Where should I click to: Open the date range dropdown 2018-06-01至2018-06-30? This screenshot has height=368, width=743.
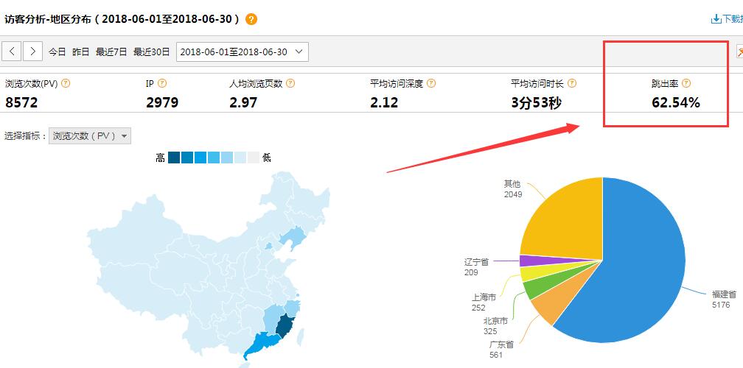click(243, 52)
